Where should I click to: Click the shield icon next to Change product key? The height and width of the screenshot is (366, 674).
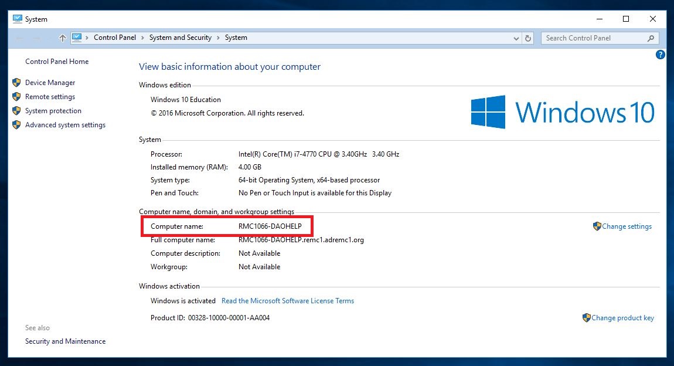(x=586, y=318)
